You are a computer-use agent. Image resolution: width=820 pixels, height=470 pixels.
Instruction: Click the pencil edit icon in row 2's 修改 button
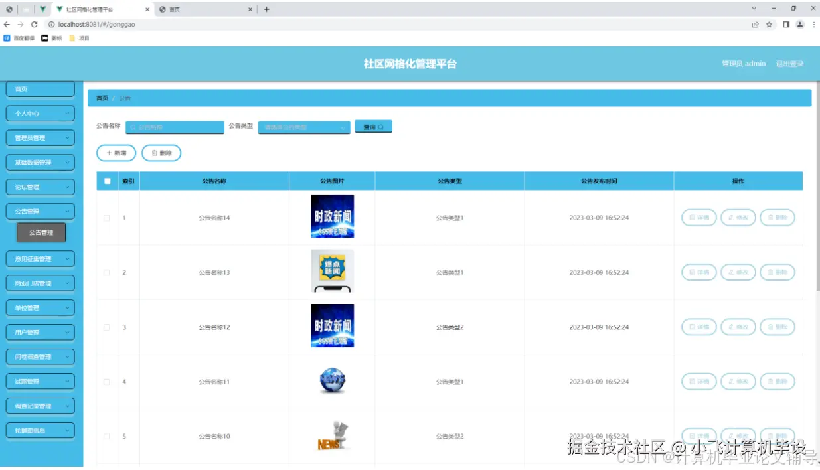tap(729, 272)
